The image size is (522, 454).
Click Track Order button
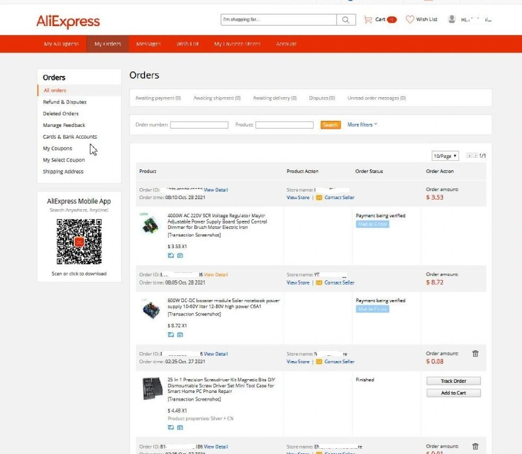coord(453,381)
